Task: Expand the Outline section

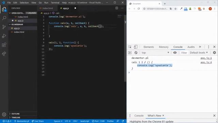Action: coord(23,114)
